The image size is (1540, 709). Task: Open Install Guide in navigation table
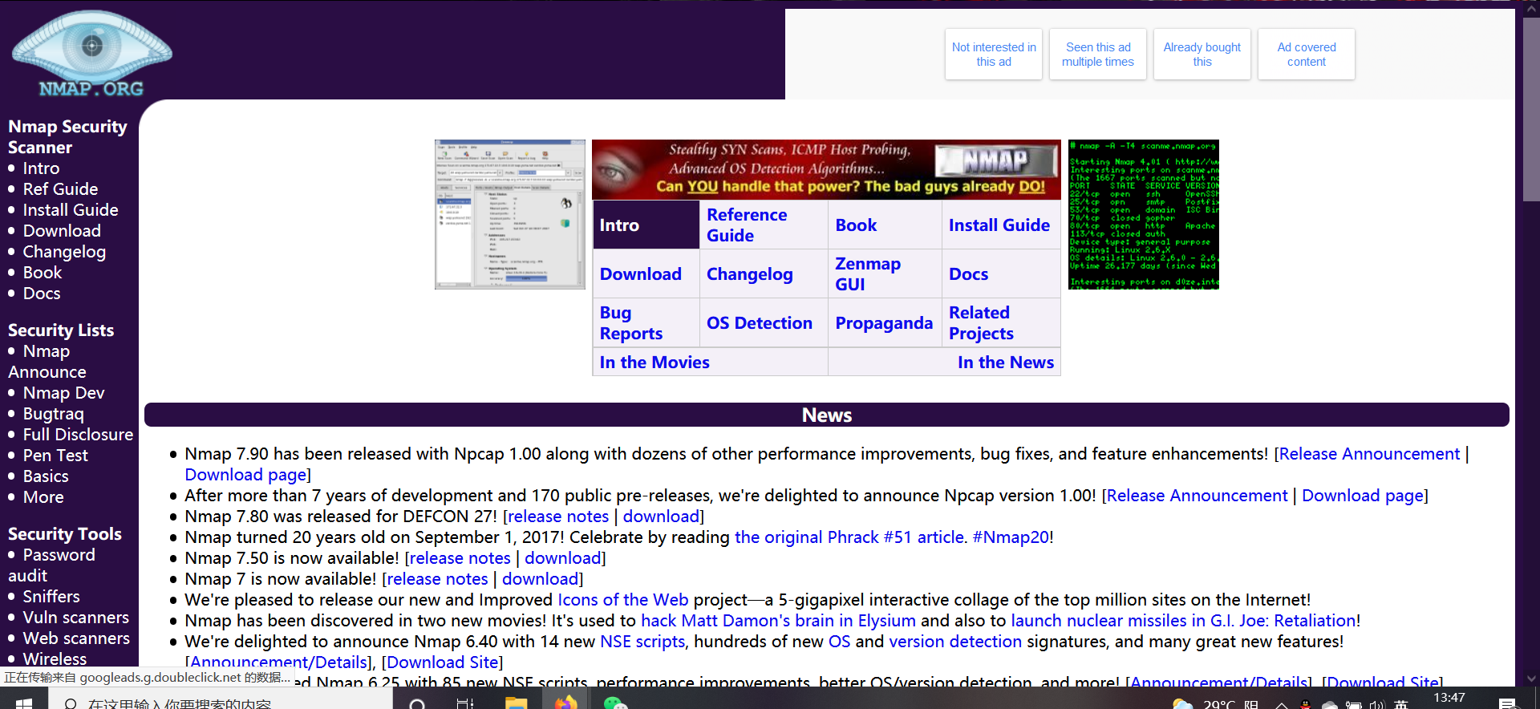click(999, 225)
